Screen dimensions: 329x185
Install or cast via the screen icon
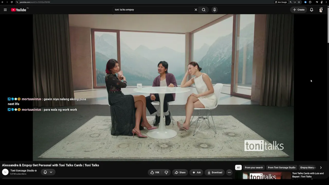click(x=295, y=2)
